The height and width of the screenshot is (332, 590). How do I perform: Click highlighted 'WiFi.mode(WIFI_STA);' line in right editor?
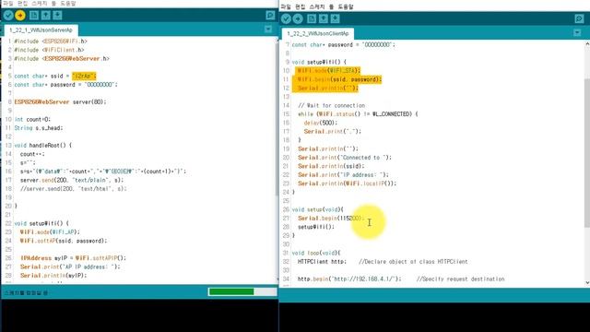(x=329, y=71)
